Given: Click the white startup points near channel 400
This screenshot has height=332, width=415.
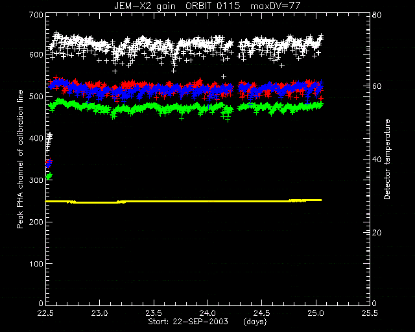Looking at the screenshot, I should click(49, 142).
